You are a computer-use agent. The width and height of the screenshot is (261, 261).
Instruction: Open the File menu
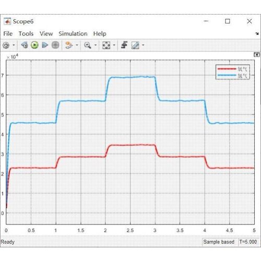click(x=8, y=33)
